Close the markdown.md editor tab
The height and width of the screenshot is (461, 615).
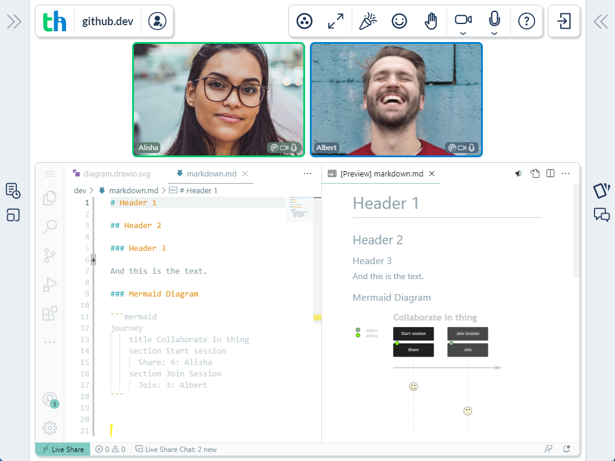tap(245, 173)
